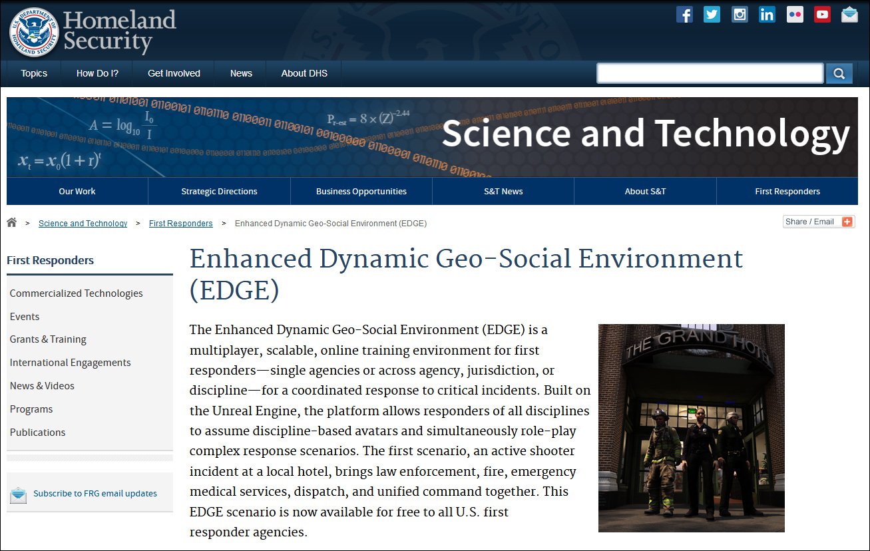Viewport: 870px width, 551px height.
Task: Select the Our Work tab
Action: [x=77, y=191]
